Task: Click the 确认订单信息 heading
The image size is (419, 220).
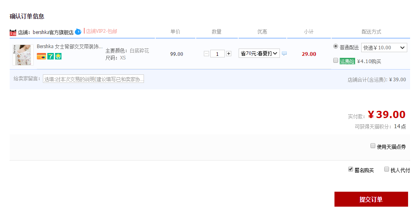Action: 27,16
